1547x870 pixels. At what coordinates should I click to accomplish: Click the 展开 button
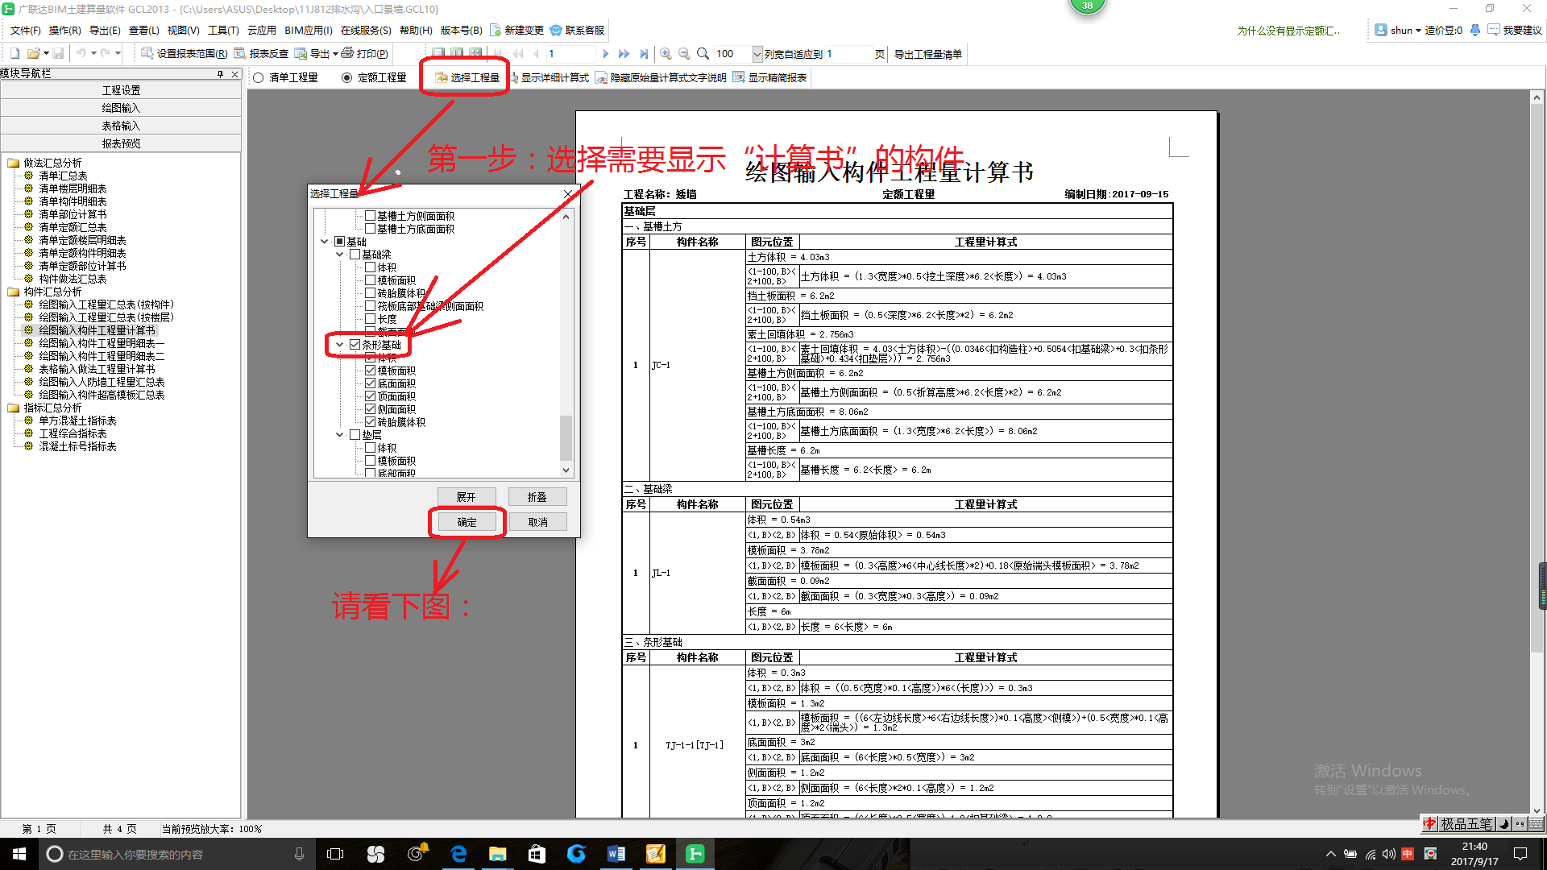(x=466, y=497)
